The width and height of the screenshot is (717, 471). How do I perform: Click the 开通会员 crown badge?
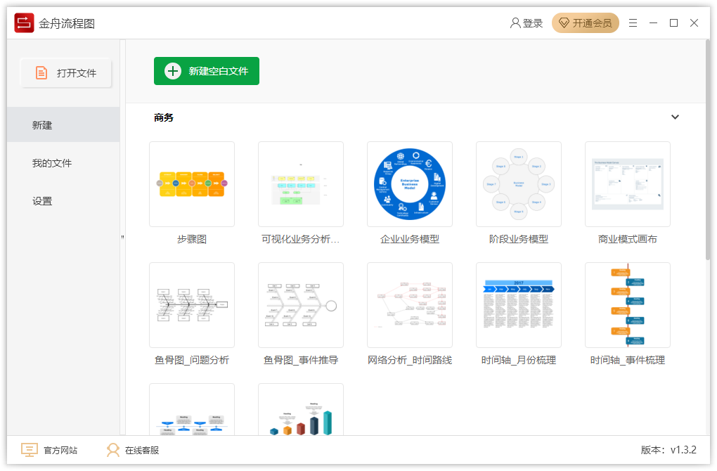[x=563, y=22]
